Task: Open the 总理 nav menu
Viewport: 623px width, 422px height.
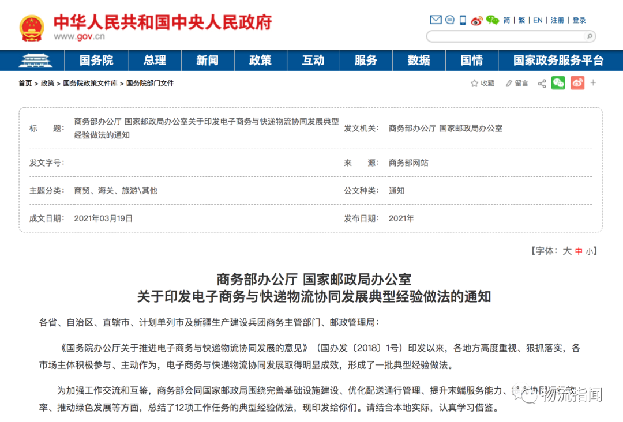Action: click(155, 61)
